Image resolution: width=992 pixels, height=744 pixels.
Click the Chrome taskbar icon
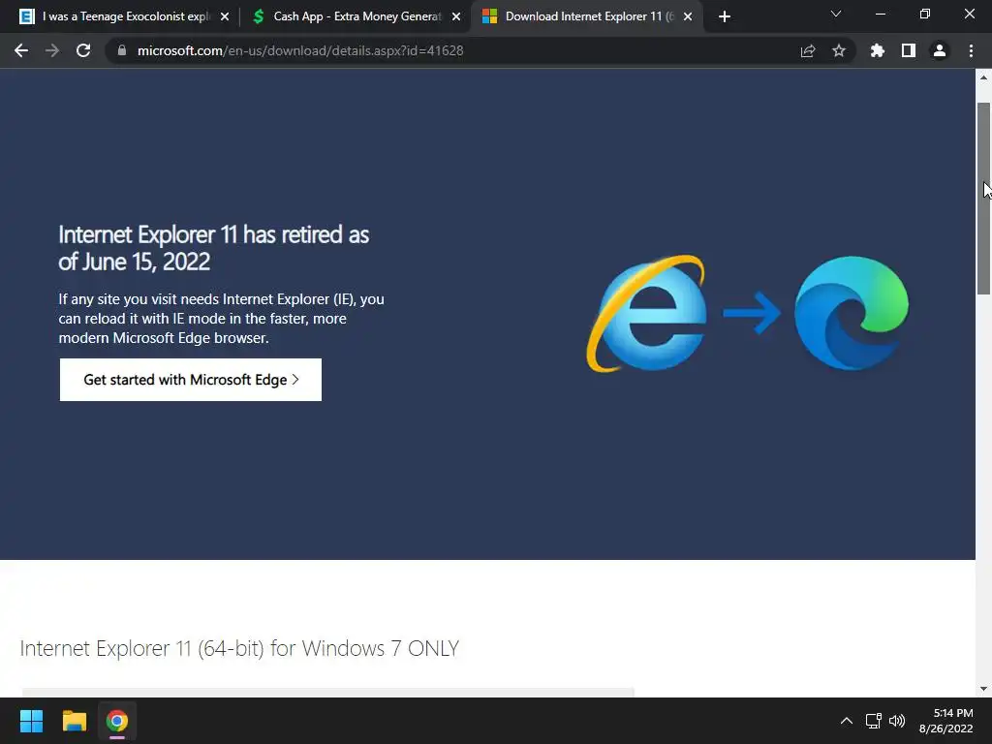[x=117, y=721]
